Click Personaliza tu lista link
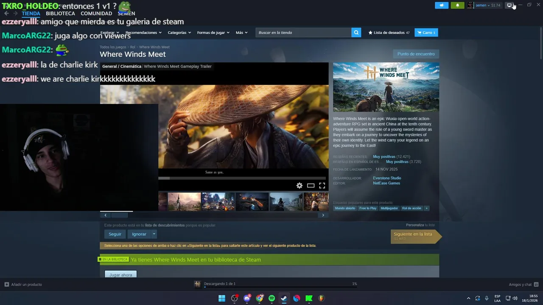Screen dimensions: 543x305 coord(420,225)
